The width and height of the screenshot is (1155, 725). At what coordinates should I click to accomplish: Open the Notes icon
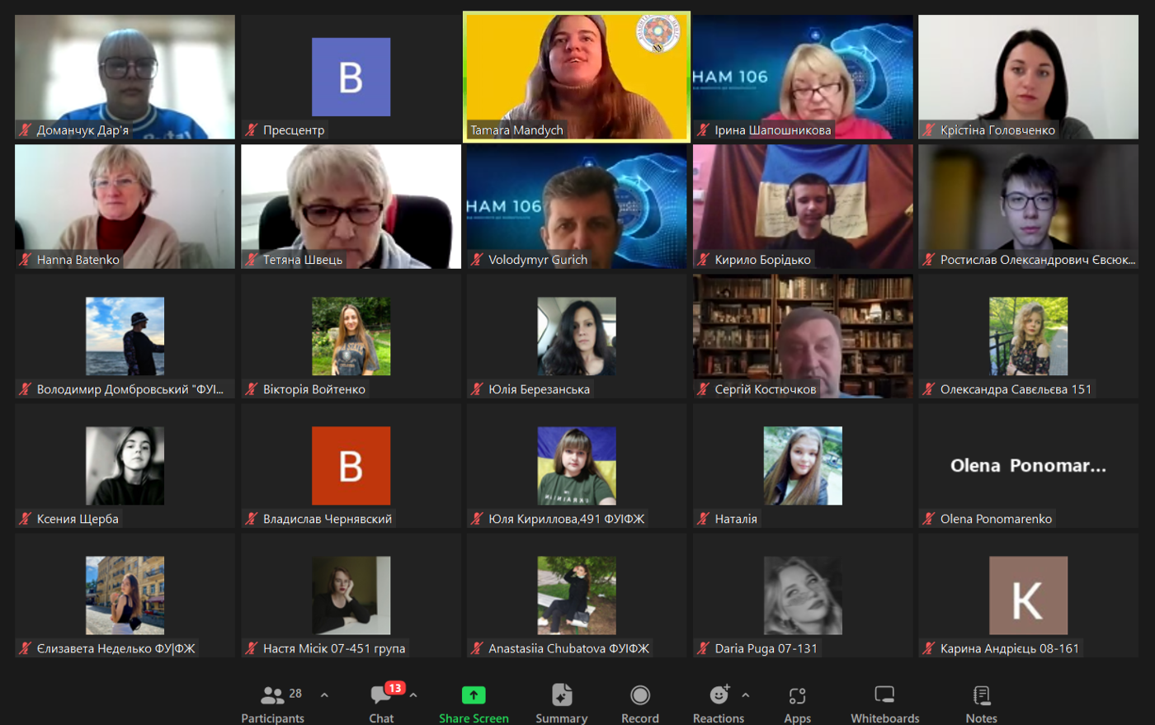point(982,695)
